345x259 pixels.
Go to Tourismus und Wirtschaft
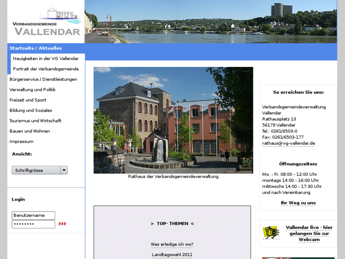click(35, 121)
